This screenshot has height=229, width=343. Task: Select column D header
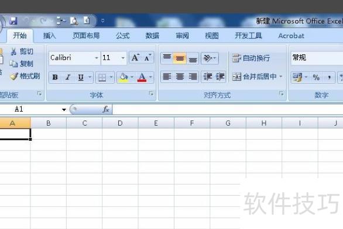point(120,123)
